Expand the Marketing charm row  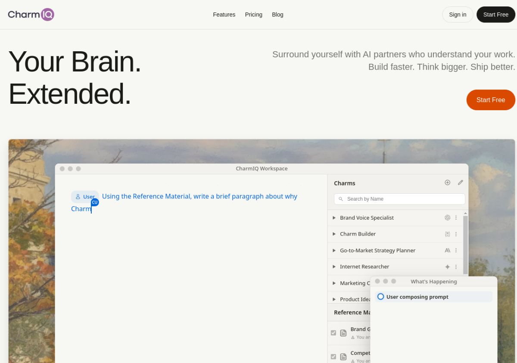click(x=334, y=283)
